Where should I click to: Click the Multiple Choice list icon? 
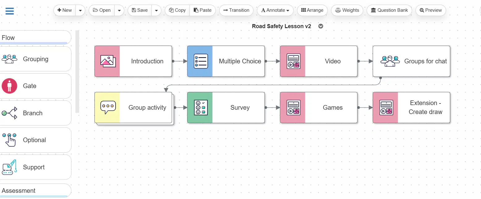pyautogui.click(x=201, y=61)
